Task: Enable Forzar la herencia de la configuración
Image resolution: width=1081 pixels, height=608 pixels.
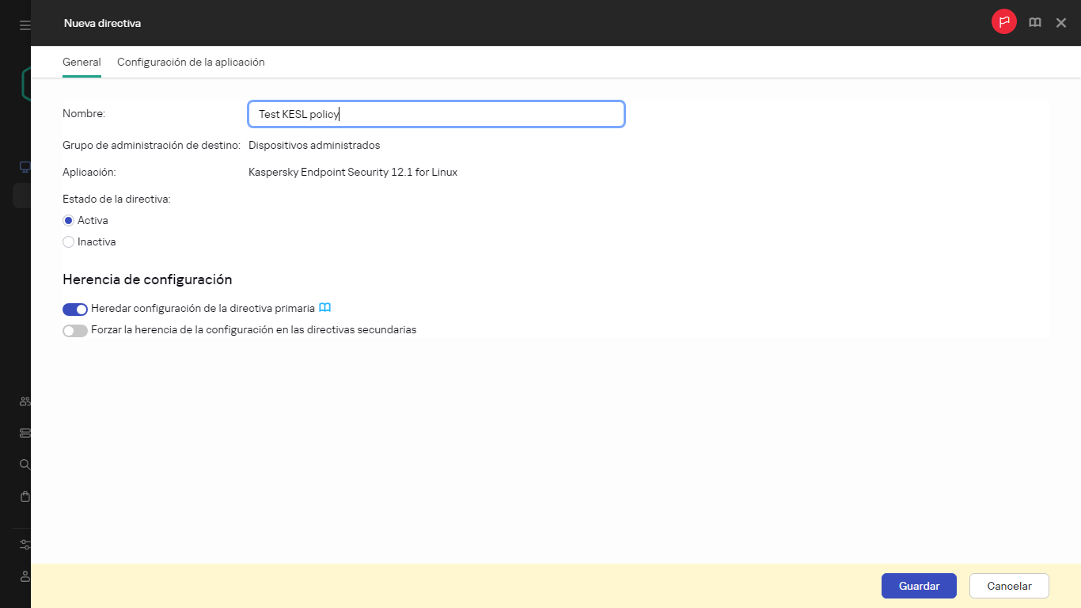Action: pyautogui.click(x=74, y=330)
